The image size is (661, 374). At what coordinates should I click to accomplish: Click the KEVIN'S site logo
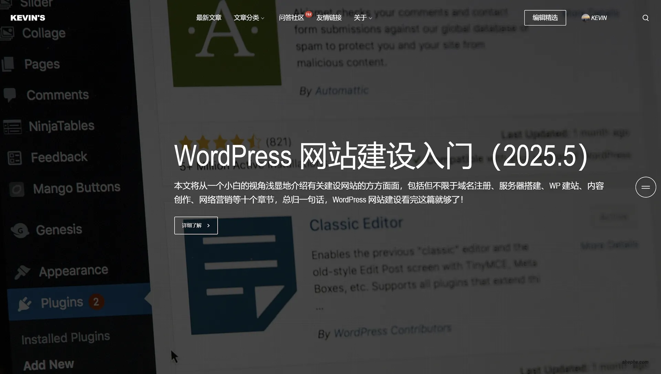[x=28, y=18]
